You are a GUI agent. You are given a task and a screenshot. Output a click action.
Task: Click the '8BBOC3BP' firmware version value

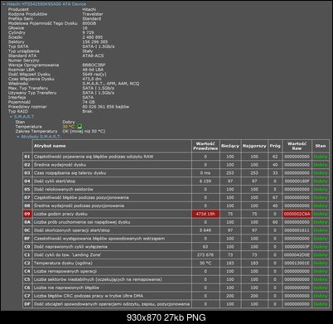94,65
